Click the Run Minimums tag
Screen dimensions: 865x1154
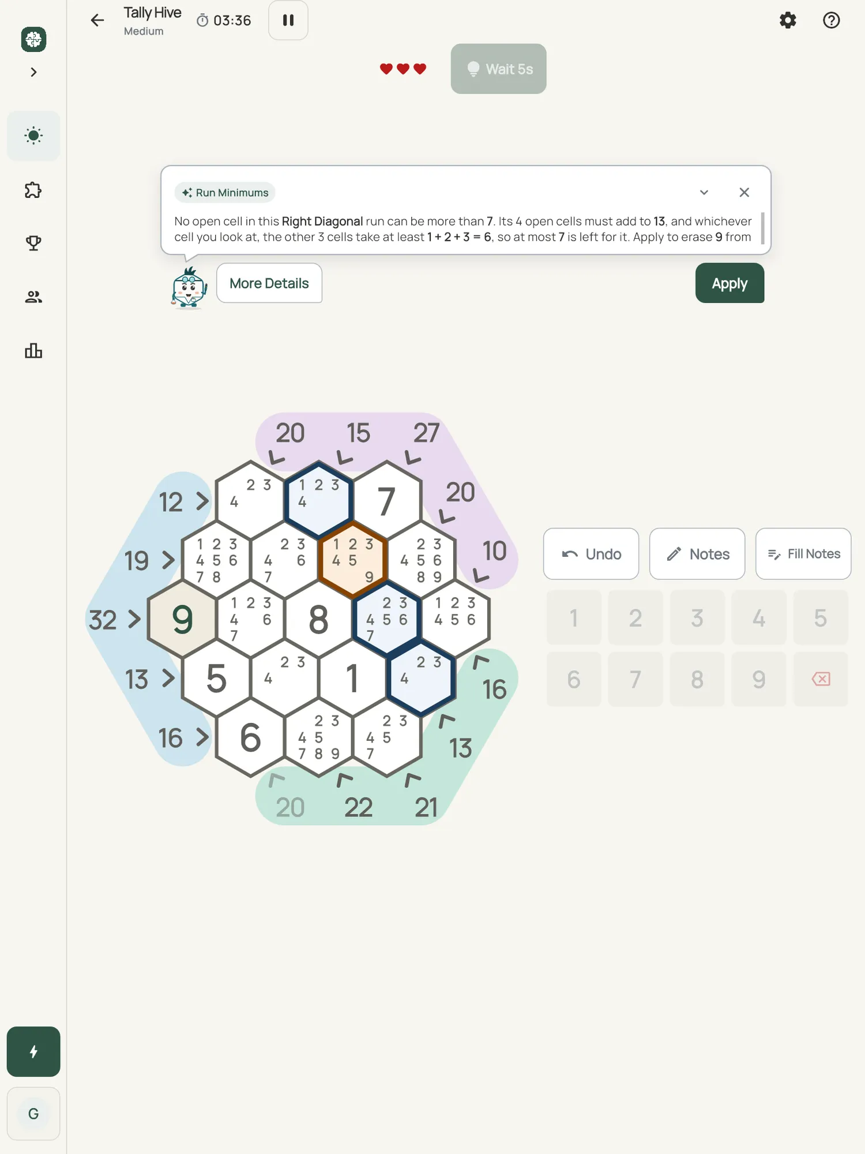[x=225, y=193]
